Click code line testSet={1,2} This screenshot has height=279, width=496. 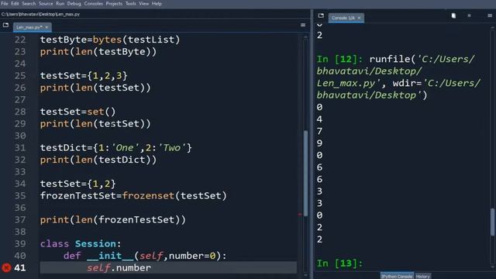[77, 184]
